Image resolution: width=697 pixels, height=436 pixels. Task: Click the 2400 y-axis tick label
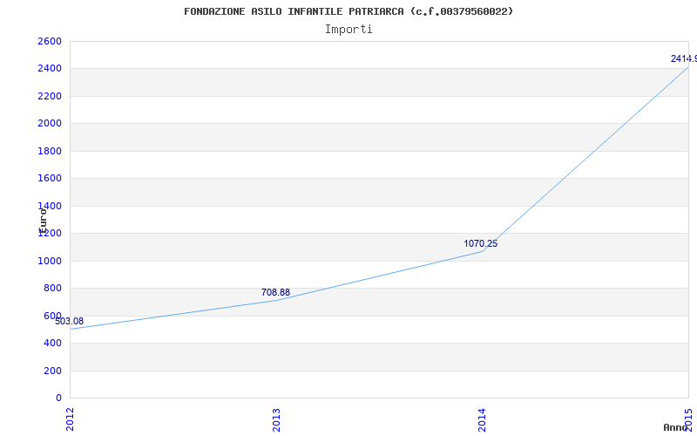pos(50,69)
